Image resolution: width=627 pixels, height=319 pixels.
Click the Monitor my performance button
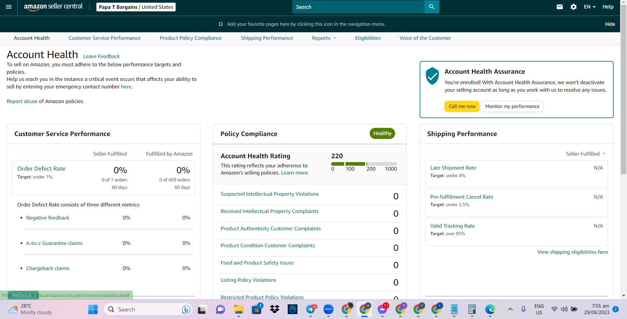pos(512,106)
